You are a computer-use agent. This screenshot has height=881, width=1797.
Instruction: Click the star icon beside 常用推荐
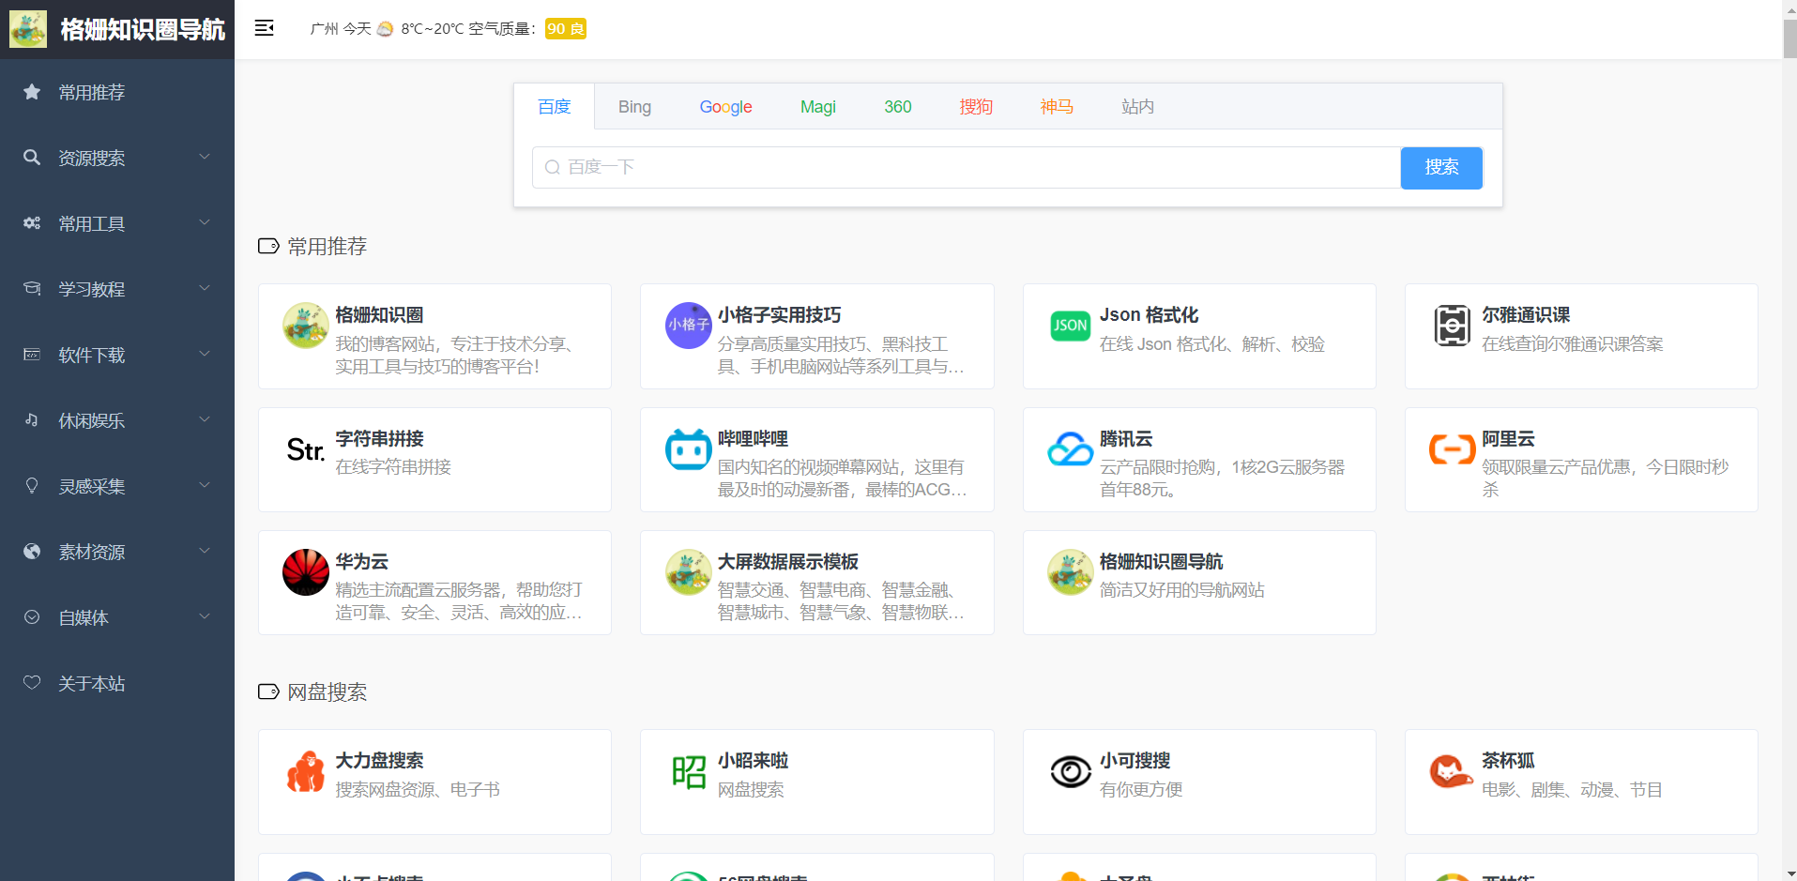[32, 92]
